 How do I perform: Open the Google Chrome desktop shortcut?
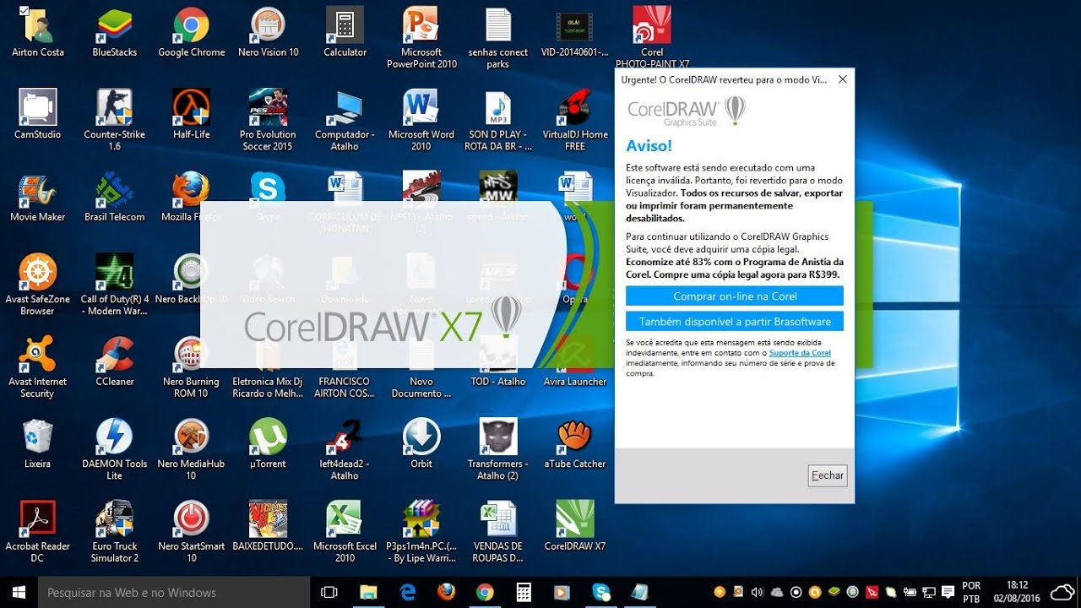[x=191, y=32]
